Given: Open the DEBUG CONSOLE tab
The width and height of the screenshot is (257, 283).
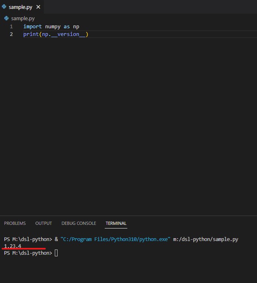Looking at the screenshot, I should point(79,223).
